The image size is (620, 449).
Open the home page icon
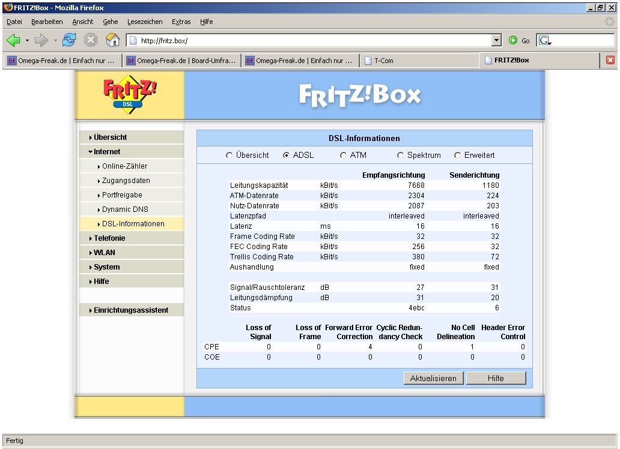coord(113,40)
